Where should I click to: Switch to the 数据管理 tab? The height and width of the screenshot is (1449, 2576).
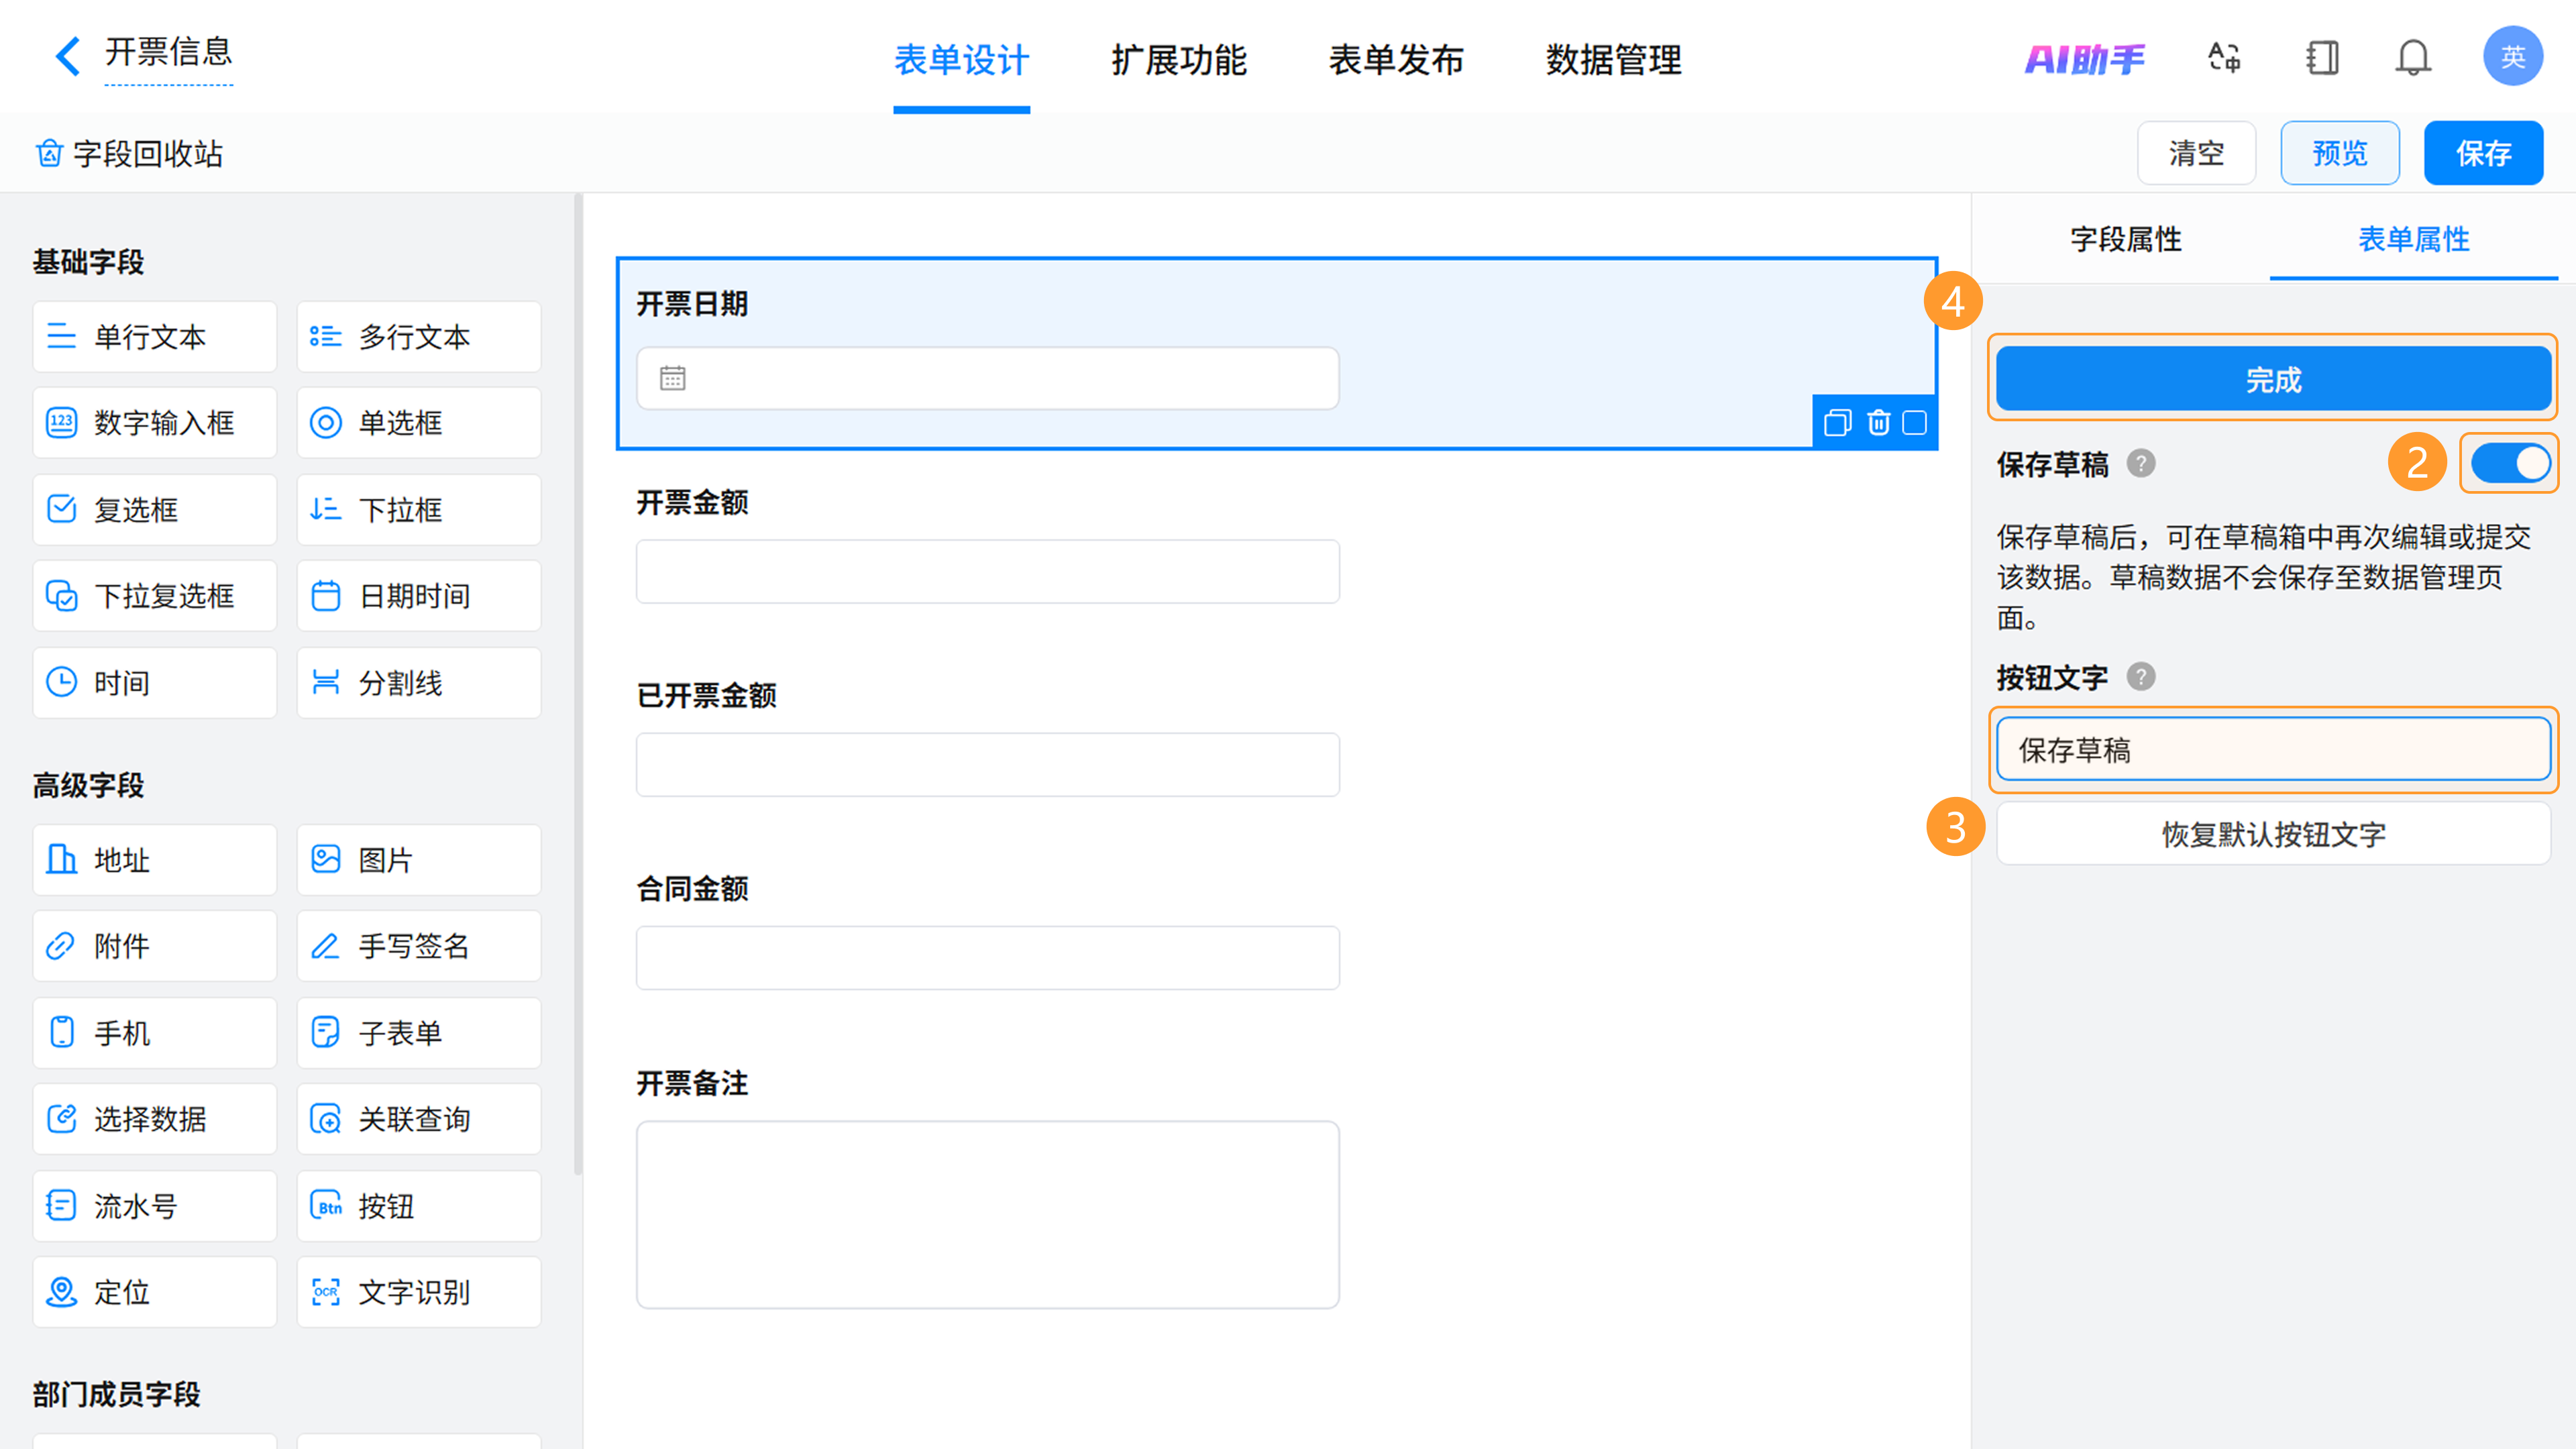tap(1613, 60)
